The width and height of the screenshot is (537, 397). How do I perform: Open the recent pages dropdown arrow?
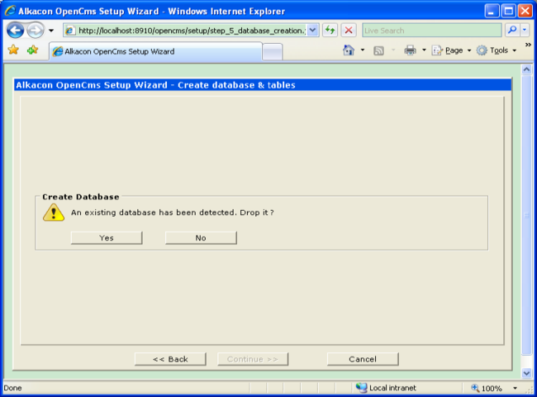51,31
